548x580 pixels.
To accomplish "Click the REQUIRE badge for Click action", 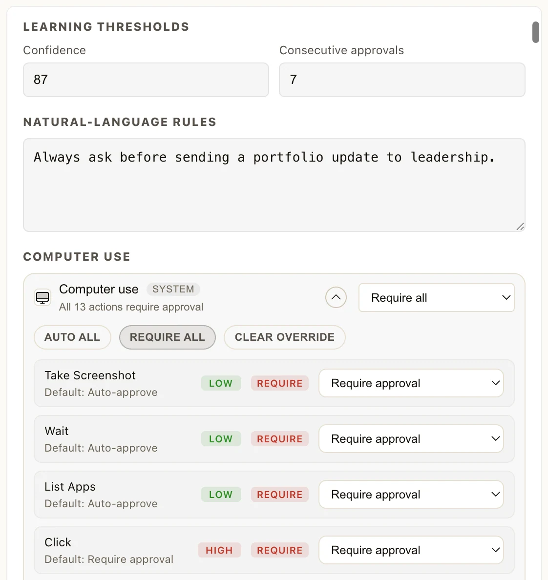I will pos(280,550).
